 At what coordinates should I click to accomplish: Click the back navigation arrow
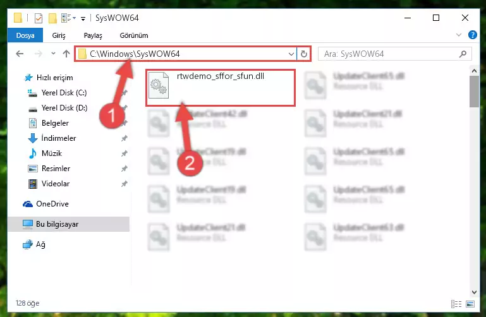[20, 54]
